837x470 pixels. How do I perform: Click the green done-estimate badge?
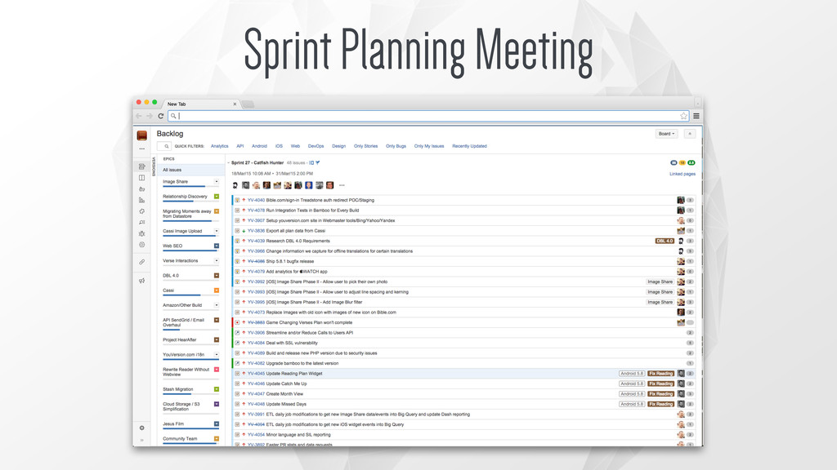pyautogui.click(x=692, y=163)
